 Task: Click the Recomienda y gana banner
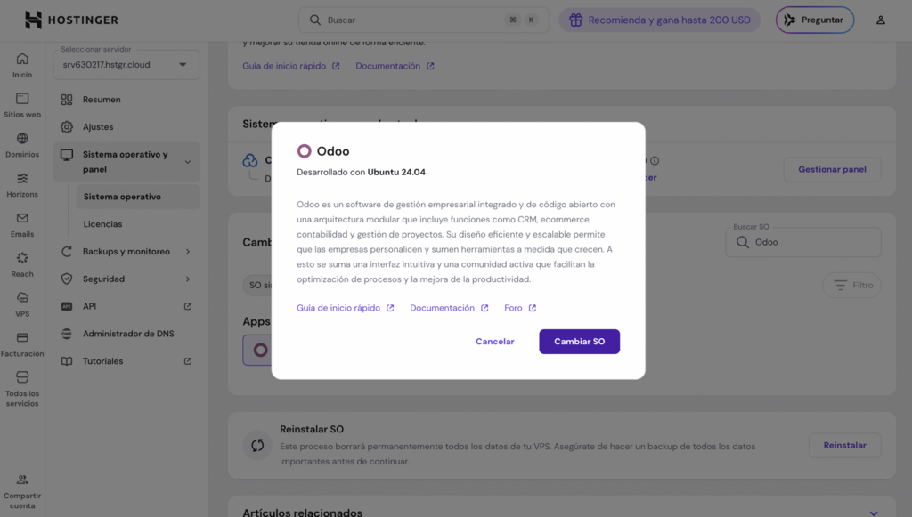pos(659,19)
